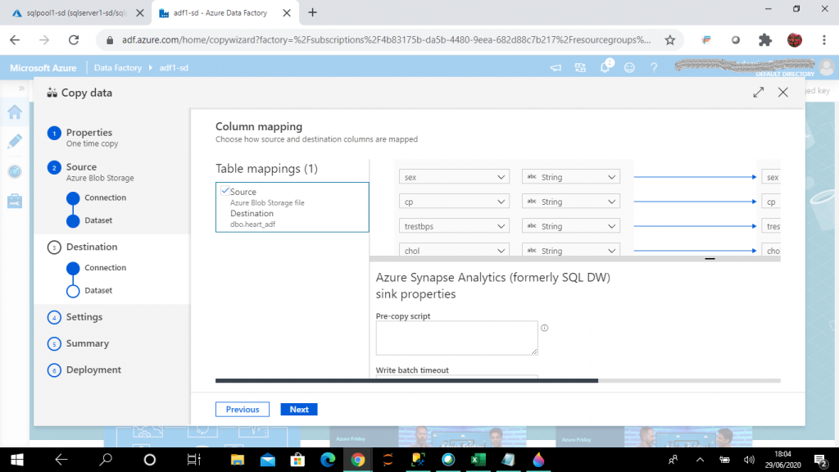Open Source Connection sub-step
Viewport: 839px width, 472px height.
[105, 197]
